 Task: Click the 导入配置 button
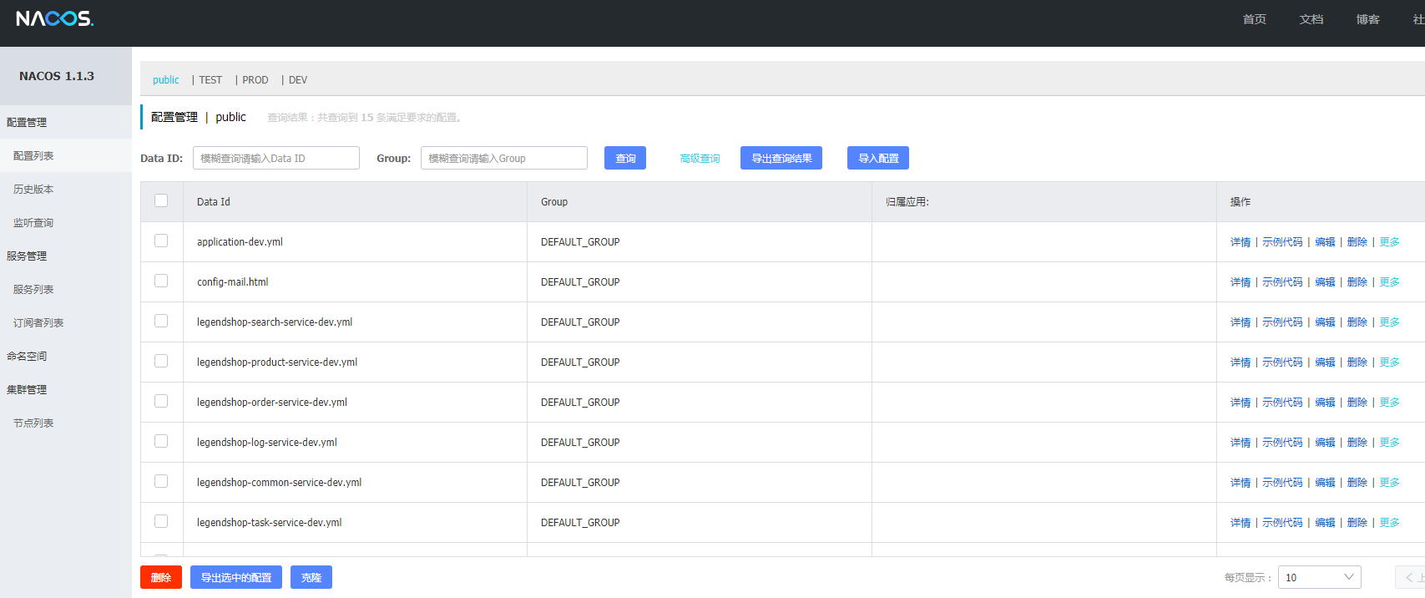tap(878, 158)
